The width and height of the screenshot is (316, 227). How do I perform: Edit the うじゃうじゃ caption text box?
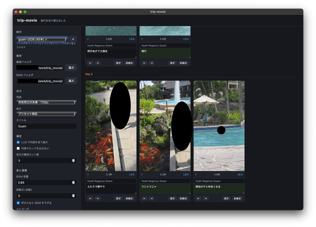tap(165, 189)
